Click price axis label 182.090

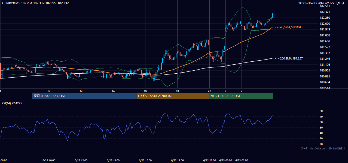click(x=325, y=24)
